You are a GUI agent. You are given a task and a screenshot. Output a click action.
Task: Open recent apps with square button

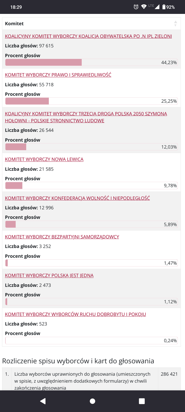click(x=142, y=401)
